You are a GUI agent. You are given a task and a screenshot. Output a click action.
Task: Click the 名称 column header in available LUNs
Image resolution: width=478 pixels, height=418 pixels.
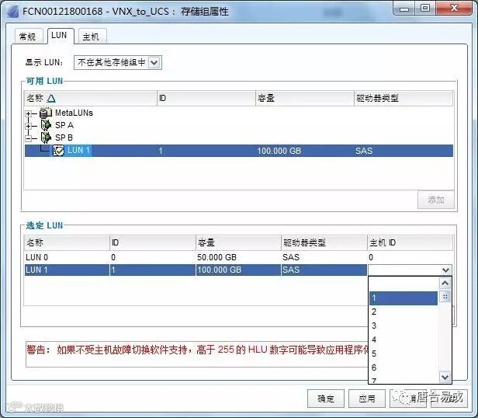click(x=91, y=99)
